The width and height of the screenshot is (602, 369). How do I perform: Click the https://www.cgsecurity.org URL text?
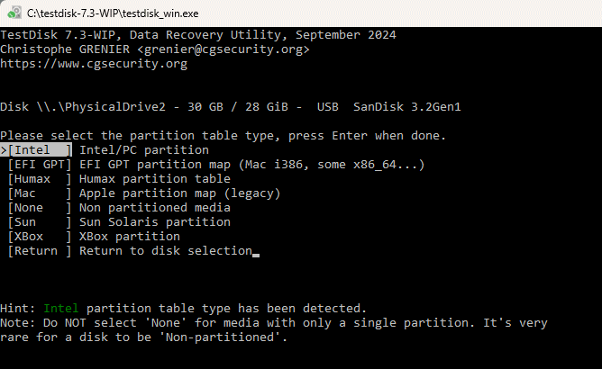pyautogui.click(x=94, y=64)
